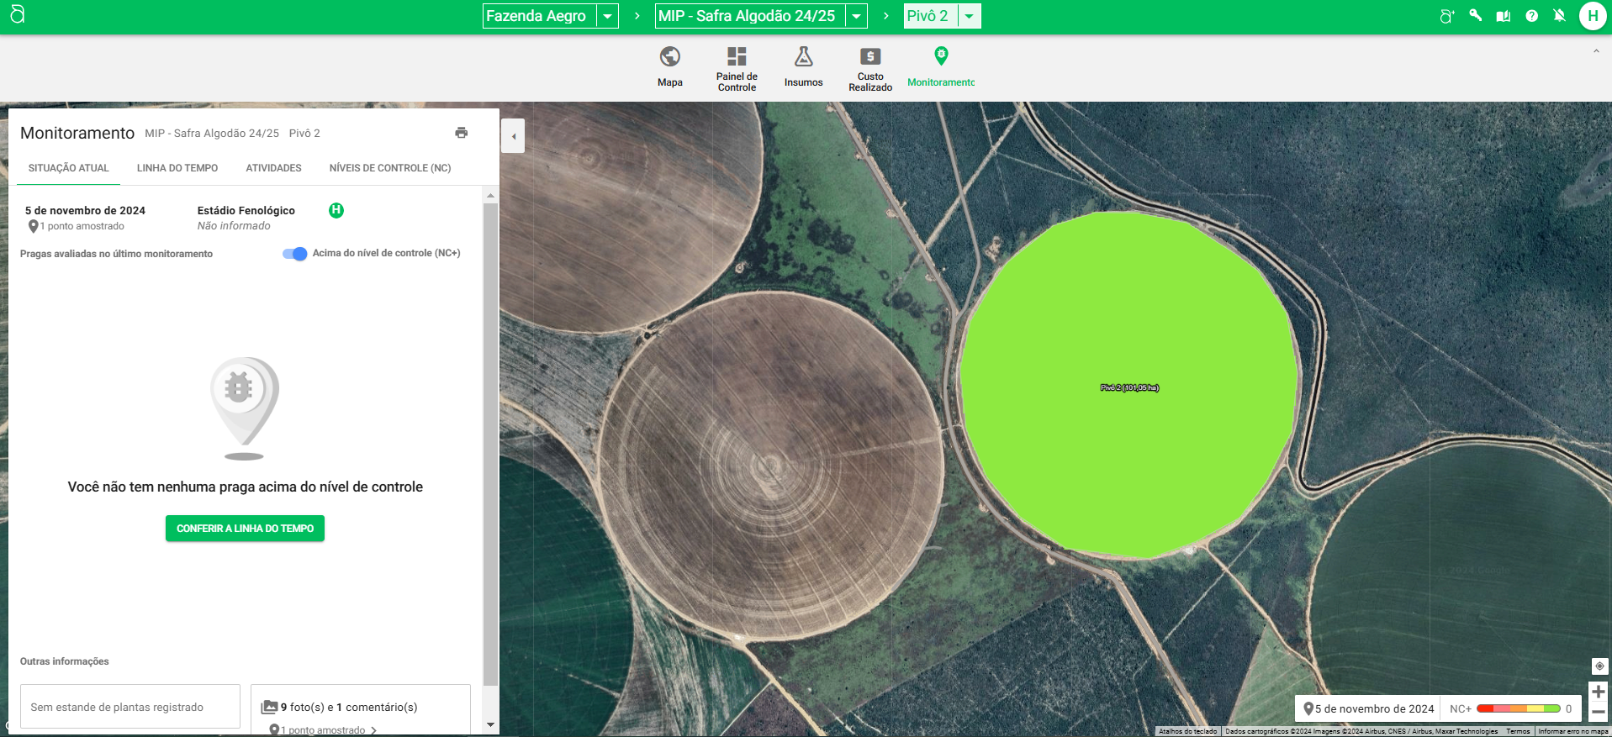1612x737 pixels.
Task: Center map on my location
Action: point(1599,666)
